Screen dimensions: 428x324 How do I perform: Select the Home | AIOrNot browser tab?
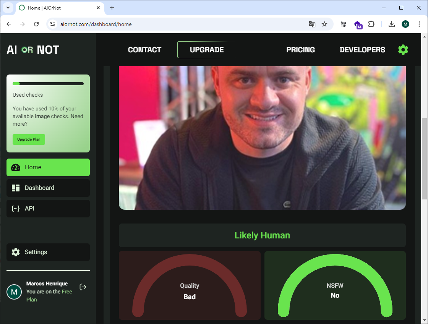[60, 8]
